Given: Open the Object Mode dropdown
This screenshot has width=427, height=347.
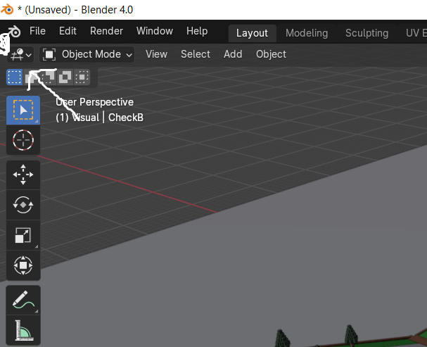Looking at the screenshot, I should (x=87, y=54).
